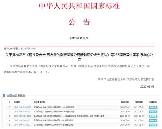Open standard link GB/T 20975.16-2020
The width and height of the screenshot is (162, 129).
click(22, 112)
